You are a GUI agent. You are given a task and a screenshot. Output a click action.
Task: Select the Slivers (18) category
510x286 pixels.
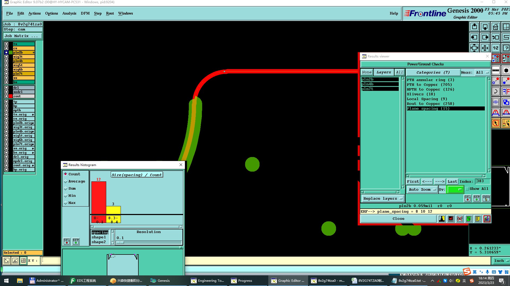tap(421, 94)
